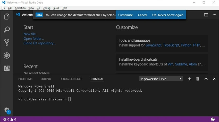Screen dimensions: 219x122
Task: Open the Edit menu
Action: pos(10,8)
